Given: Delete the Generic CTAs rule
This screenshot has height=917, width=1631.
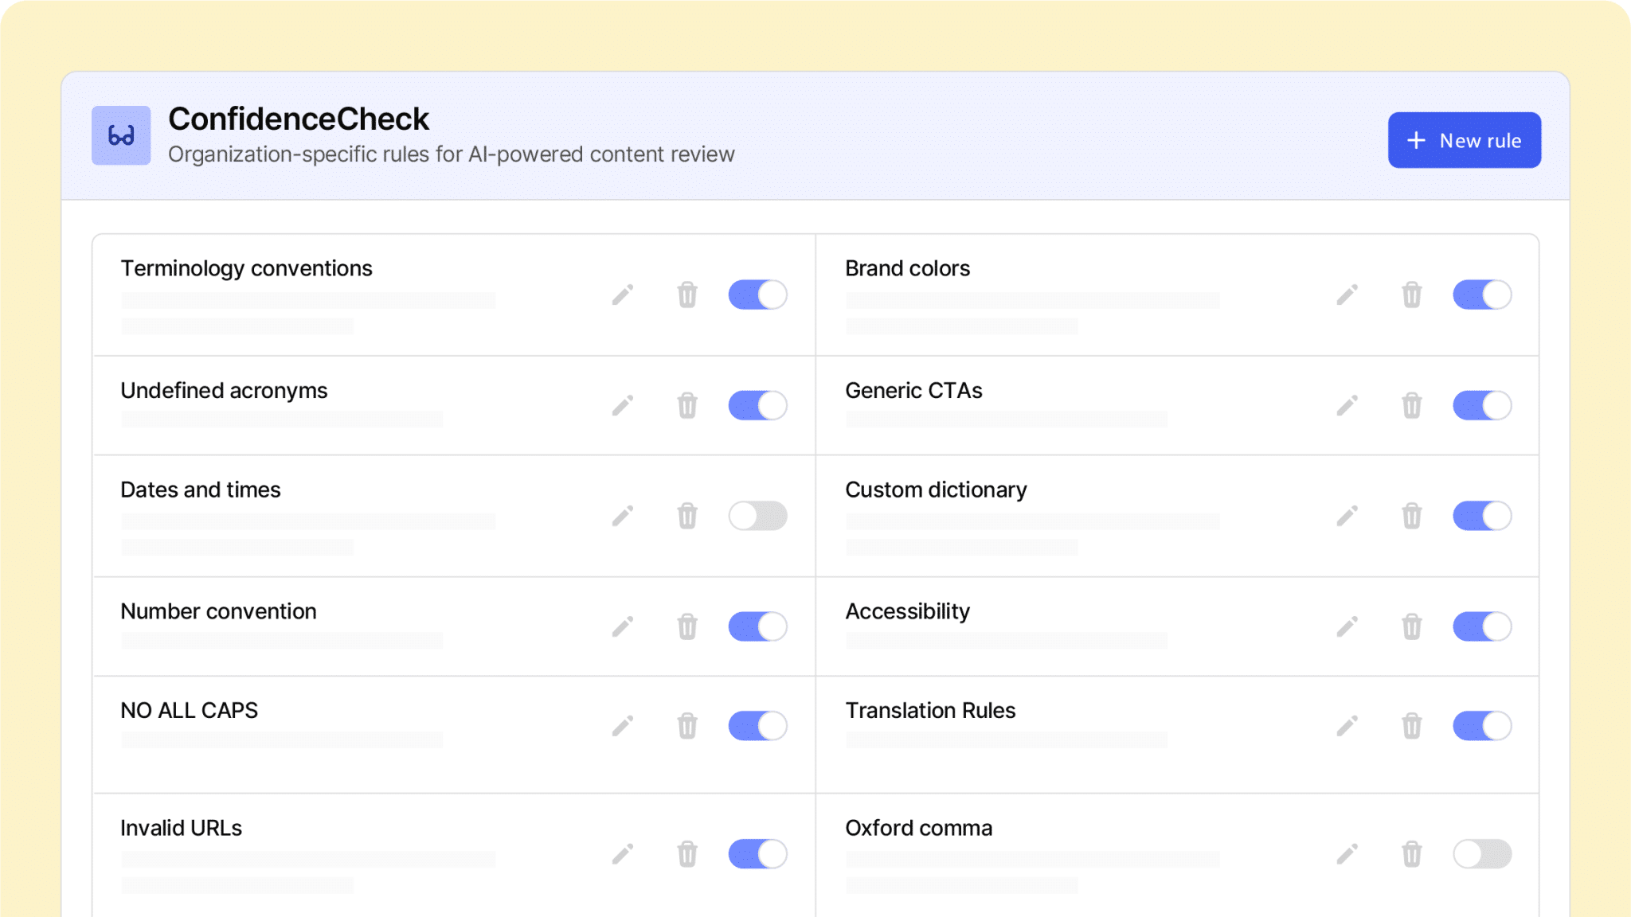Looking at the screenshot, I should click(x=1411, y=405).
